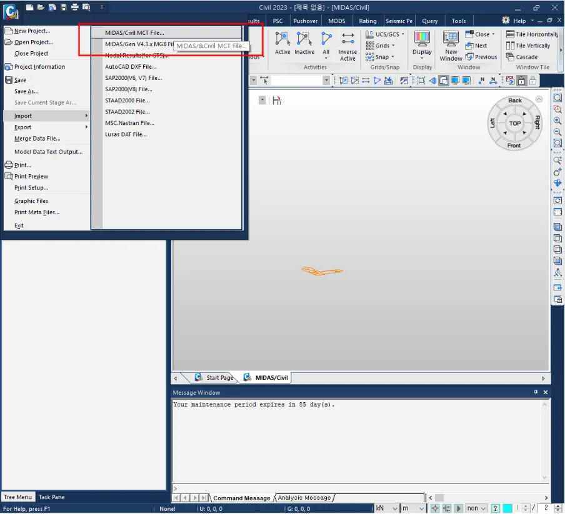Toggle element number display icon
Viewport: 565px width, 514px height.
(x=493, y=81)
